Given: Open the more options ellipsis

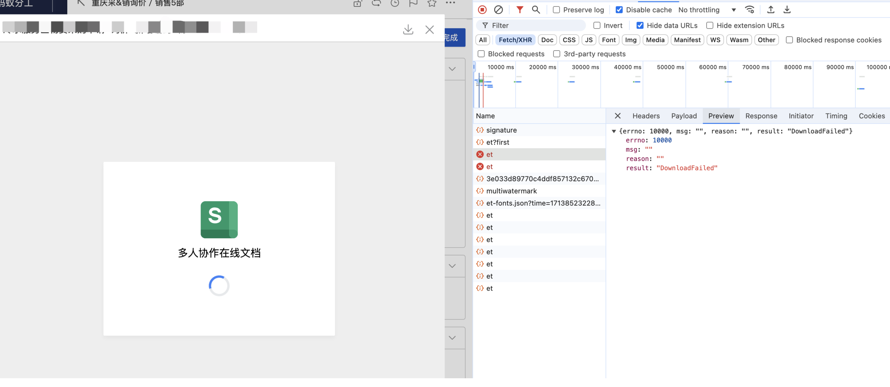Looking at the screenshot, I should [x=451, y=3].
